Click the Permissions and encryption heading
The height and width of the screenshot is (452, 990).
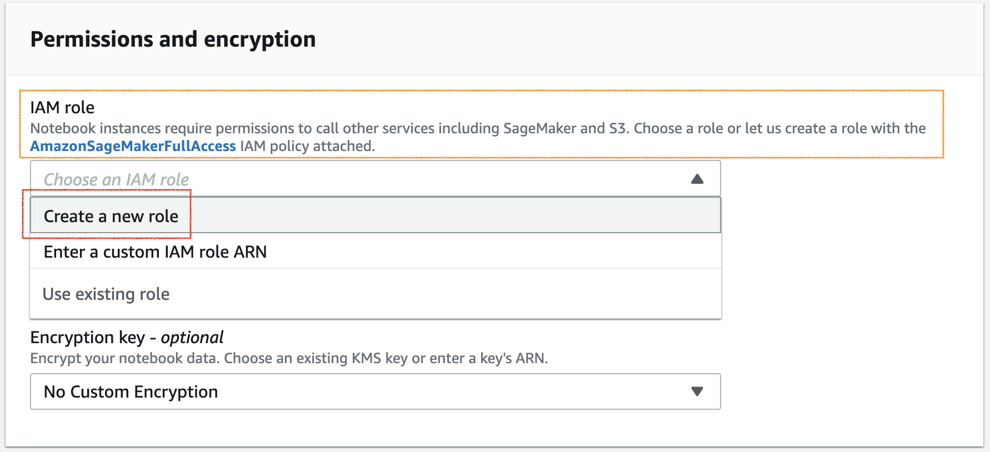point(173,39)
